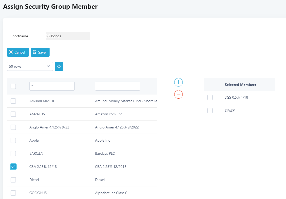The height and width of the screenshot is (199, 286).
Task: Check the Apple row checkbox
Action: (x=13, y=141)
